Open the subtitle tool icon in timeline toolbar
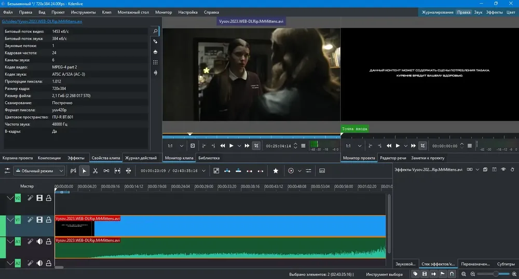Image resolution: width=519 pixels, height=279 pixels. 322,171
